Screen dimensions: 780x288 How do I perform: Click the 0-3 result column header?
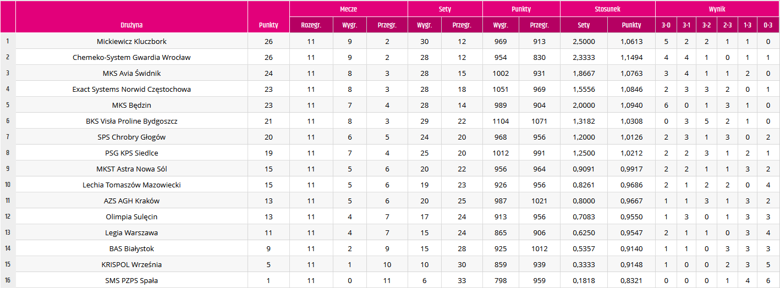768,25
